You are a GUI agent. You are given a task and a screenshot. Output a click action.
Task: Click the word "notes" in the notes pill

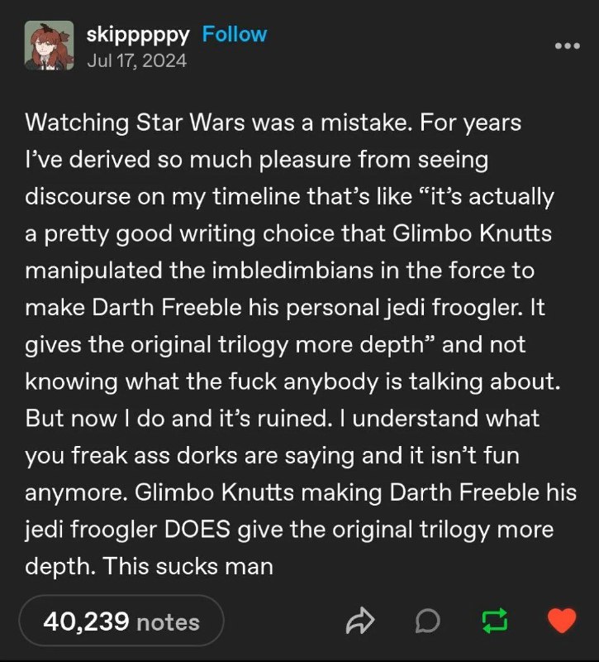[x=168, y=622]
